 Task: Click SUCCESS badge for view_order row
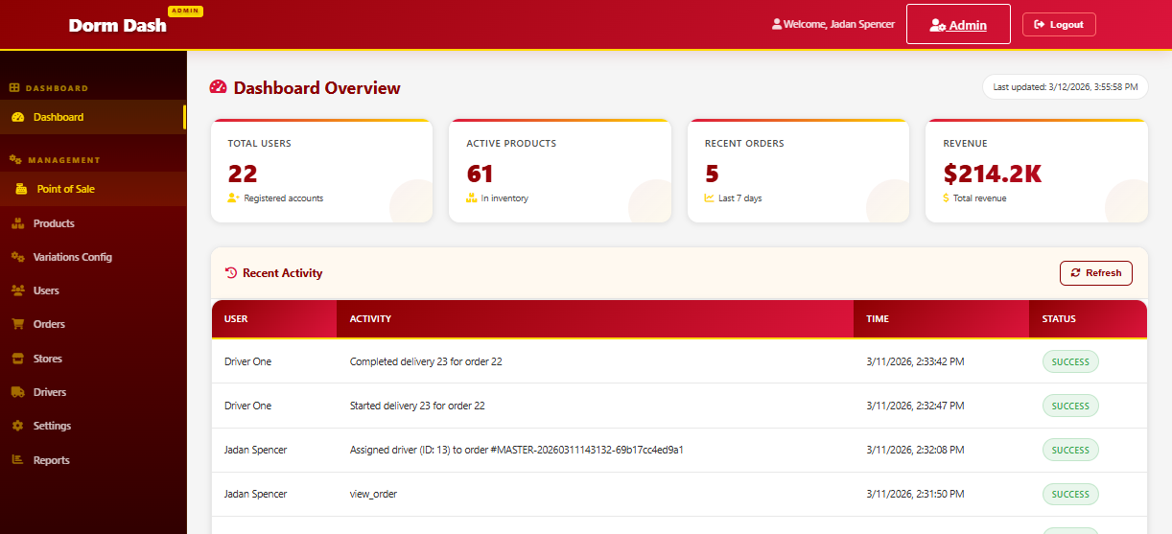1070,494
